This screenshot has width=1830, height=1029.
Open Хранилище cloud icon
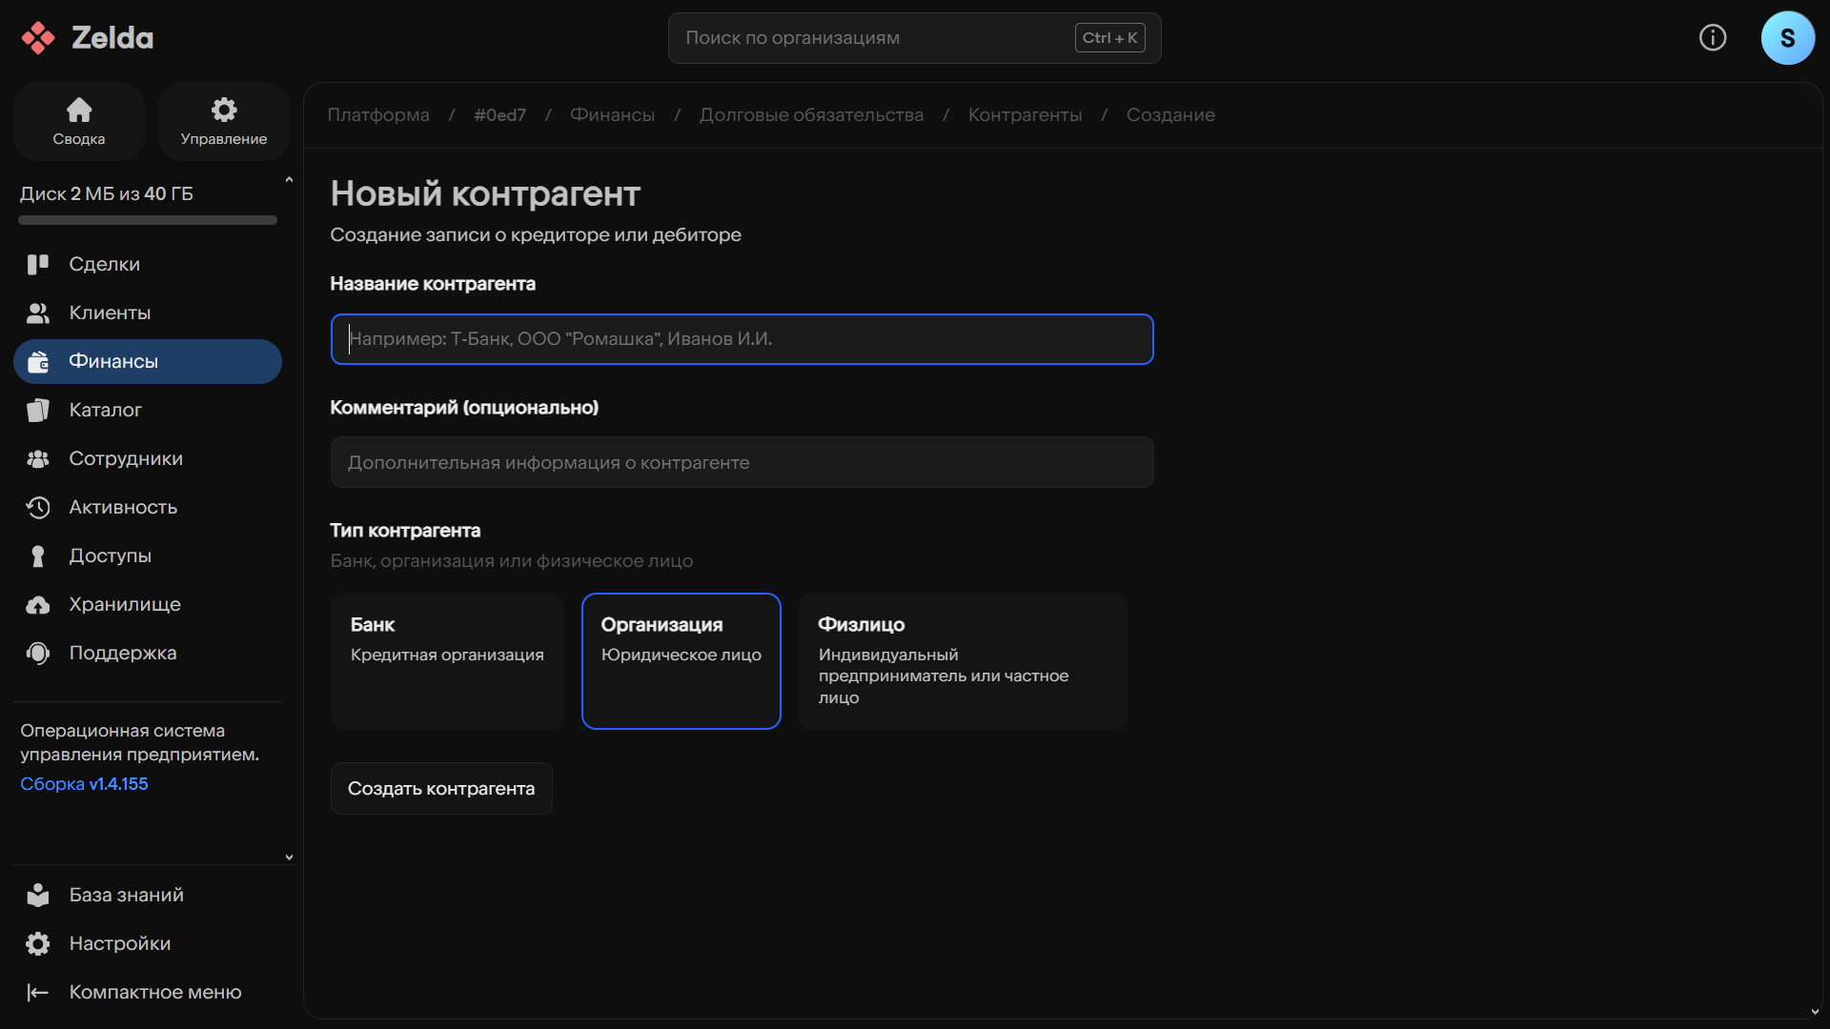point(38,605)
